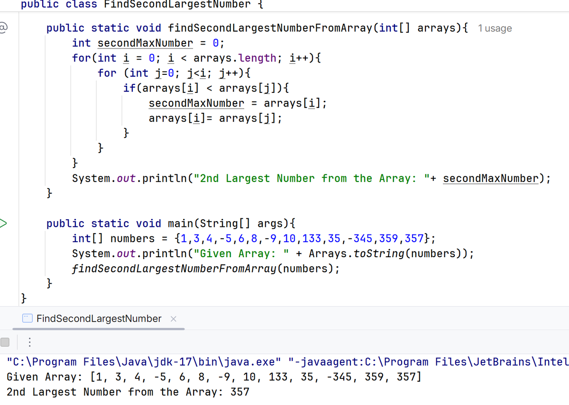Click 'arrays.length' in the outer for loop
This screenshot has height=405, width=569.
tap(235, 58)
